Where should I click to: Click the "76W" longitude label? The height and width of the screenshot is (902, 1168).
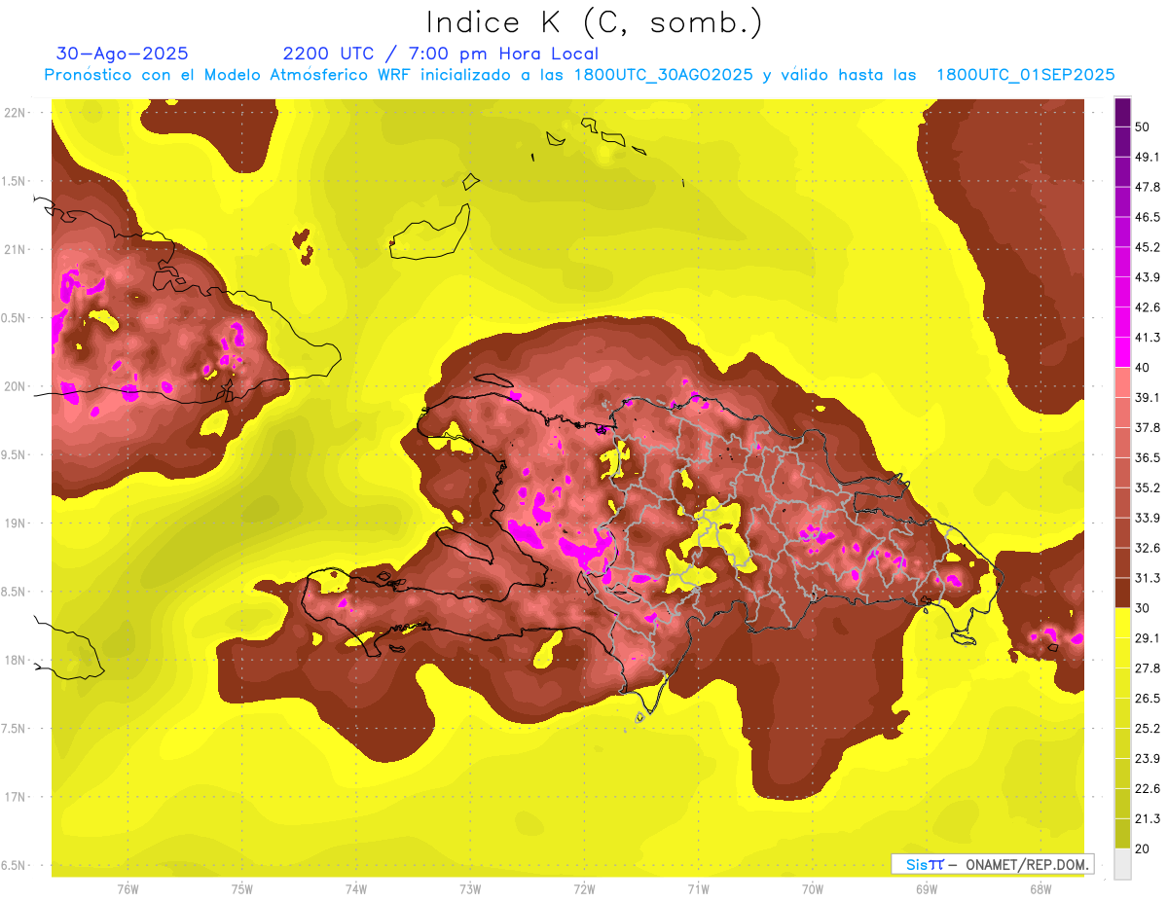(128, 888)
